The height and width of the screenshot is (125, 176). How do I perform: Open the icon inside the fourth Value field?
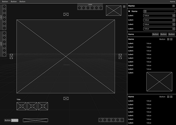pyautogui.click(x=174, y=29)
